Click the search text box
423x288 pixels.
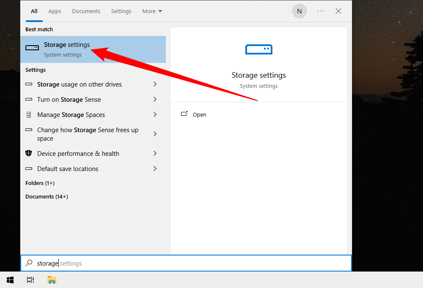pyautogui.click(x=186, y=263)
